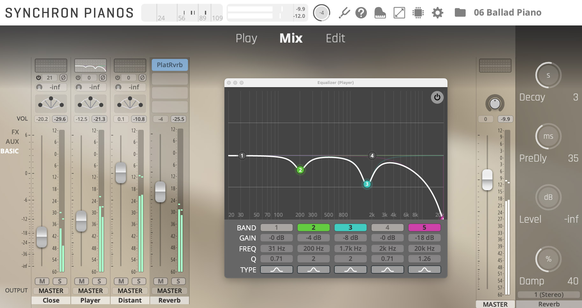Open the help question mark icon

pos(361,13)
